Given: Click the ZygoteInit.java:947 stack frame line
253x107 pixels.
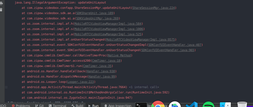Looking at the screenshot, I should (x=77, y=98).
